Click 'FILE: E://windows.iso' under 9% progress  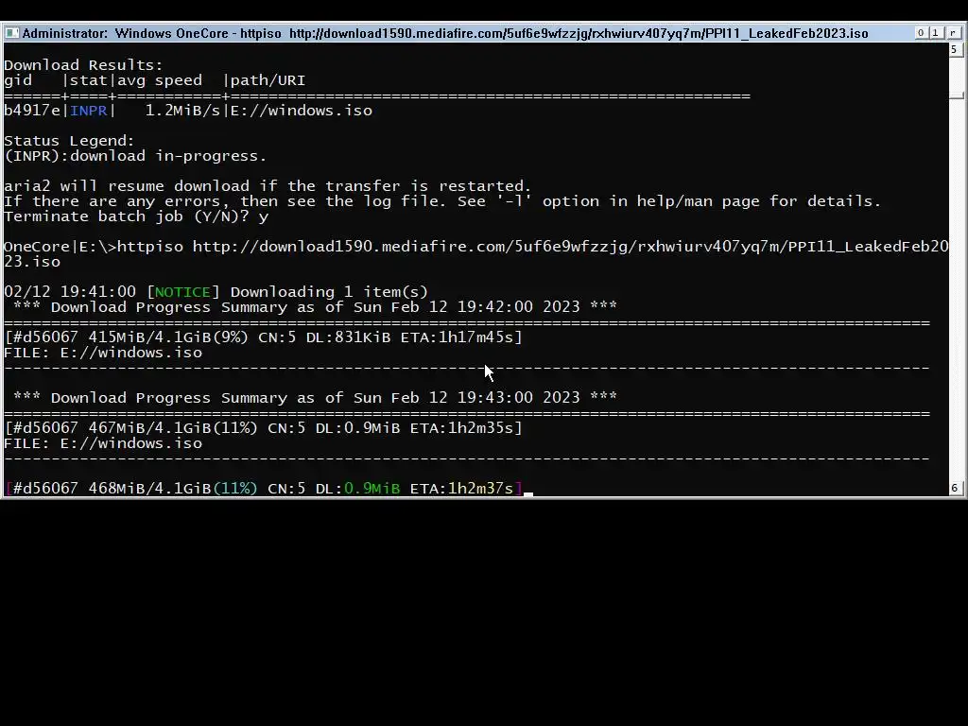pyautogui.click(x=103, y=353)
